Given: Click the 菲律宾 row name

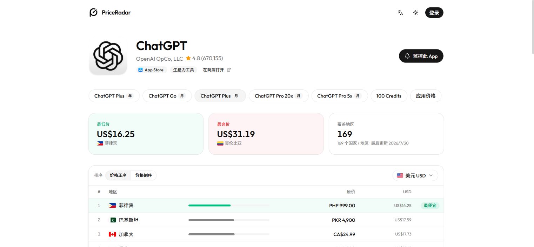Looking at the screenshot, I should [126, 206].
